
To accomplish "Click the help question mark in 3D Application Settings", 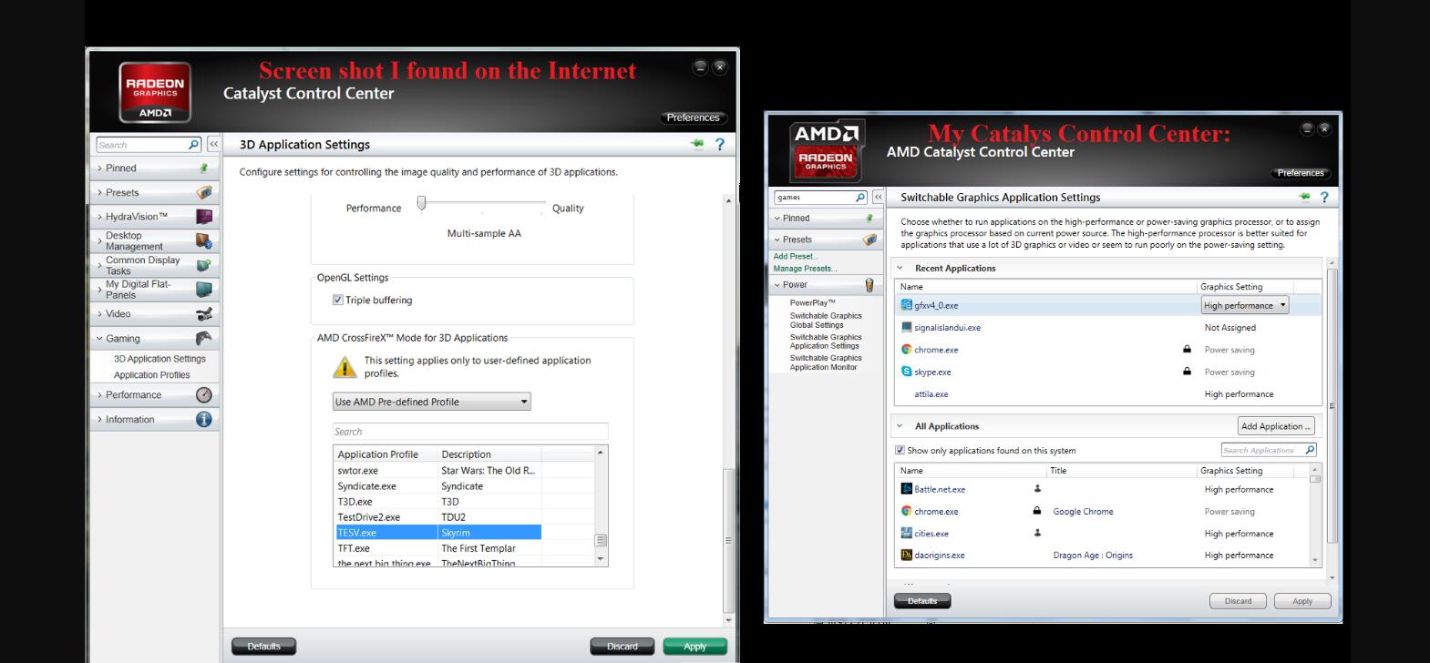I will click(x=719, y=145).
